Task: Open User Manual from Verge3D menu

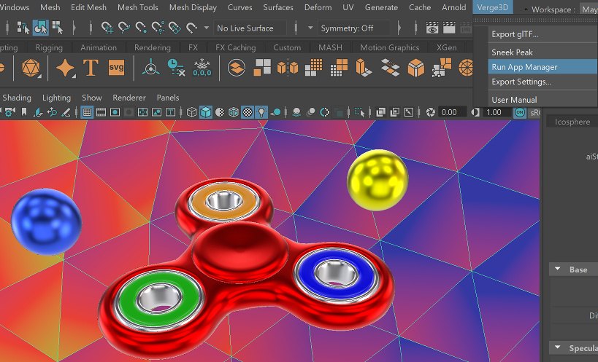Action: (x=543, y=100)
